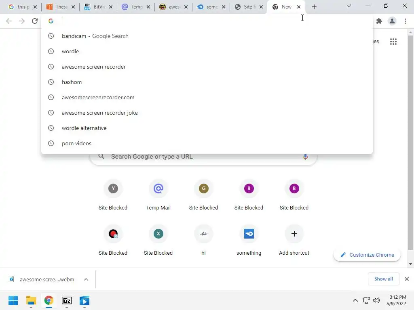
Task: Expand options for awesome scree...webm download
Action: pos(86,279)
